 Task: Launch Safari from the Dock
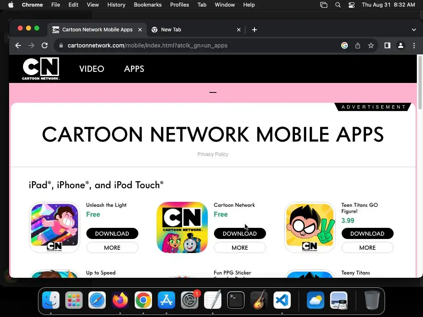click(x=97, y=300)
